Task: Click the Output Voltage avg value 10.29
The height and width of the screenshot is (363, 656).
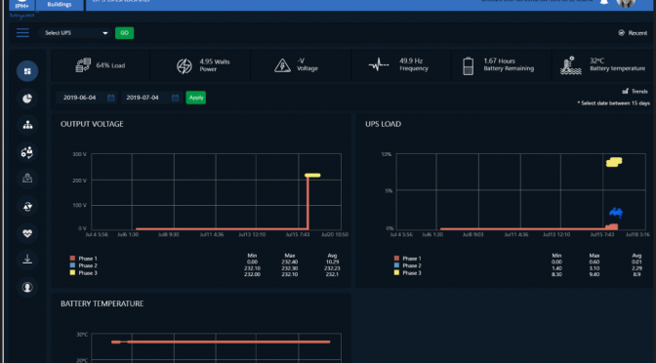Action: 332,262
